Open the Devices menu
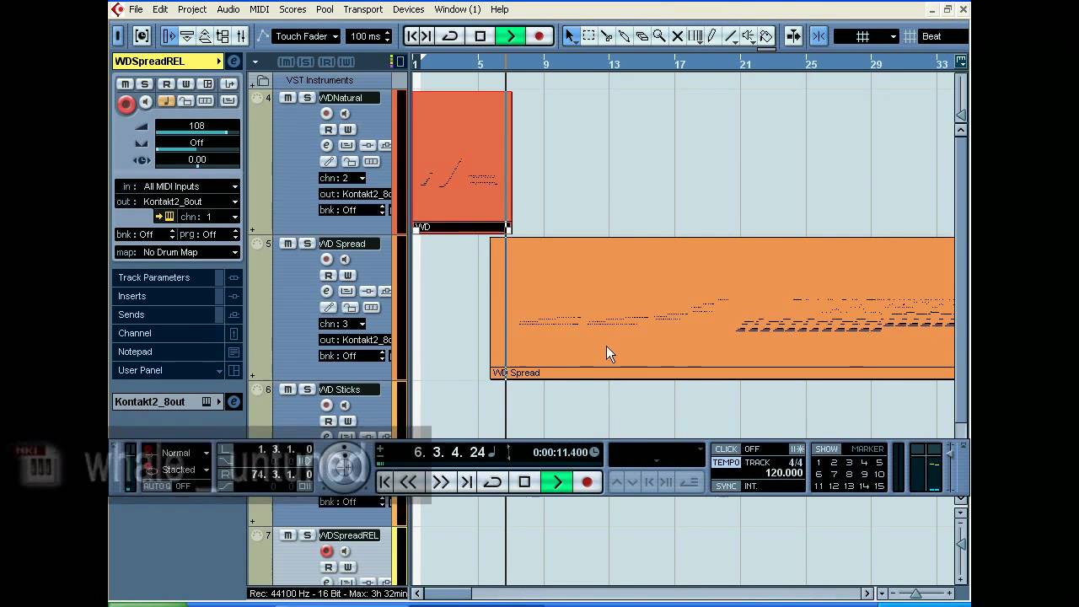 [408, 9]
